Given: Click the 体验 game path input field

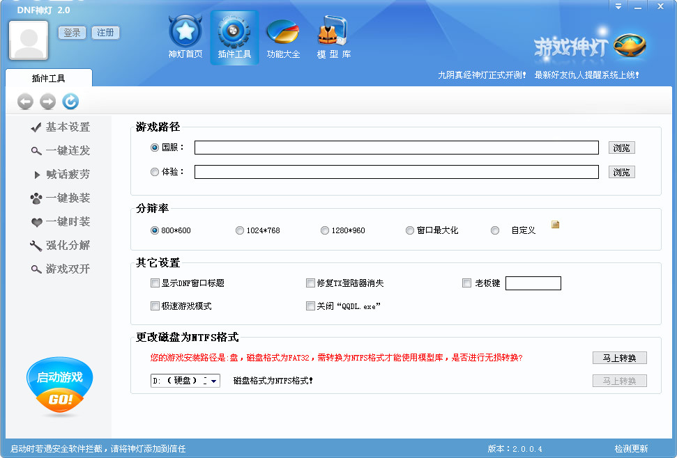Looking at the screenshot, I should click(396, 172).
